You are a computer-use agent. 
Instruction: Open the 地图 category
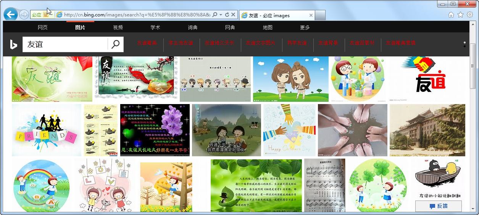click(x=268, y=27)
